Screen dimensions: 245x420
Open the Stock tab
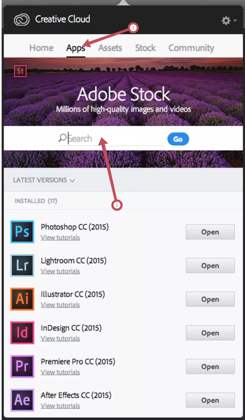click(x=145, y=48)
